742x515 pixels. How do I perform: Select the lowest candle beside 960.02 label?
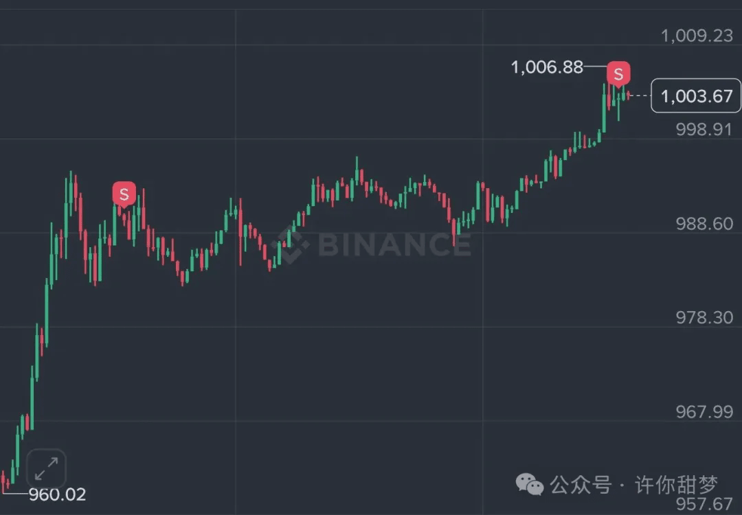click(x=3, y=481)
